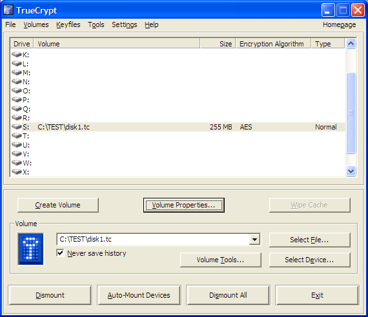Open the Volumes menu

click(x=36, y=24)
